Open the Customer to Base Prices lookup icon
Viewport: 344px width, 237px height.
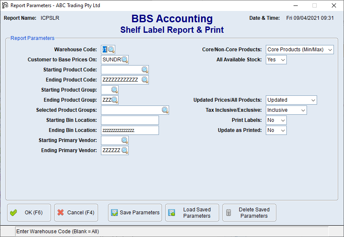click(x=124, y=60)
